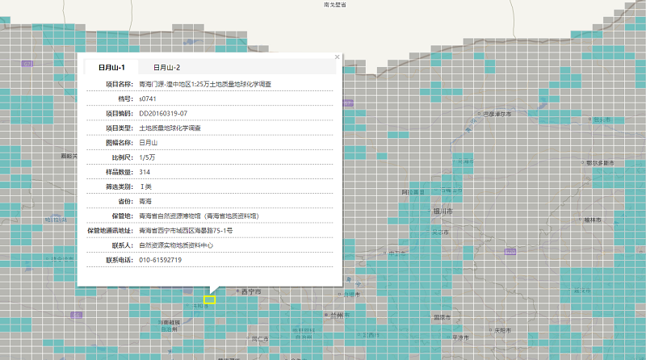Click the 筛选类别 value Ⅰ类
This screenshot has height=360, width=646.
click(x=145, y=186)
